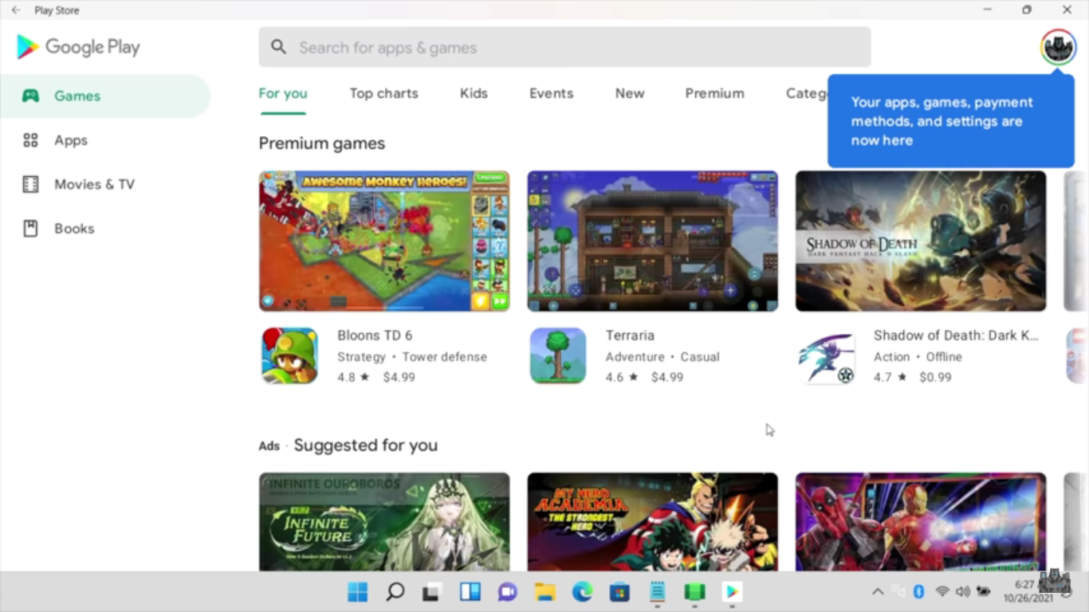Open the Deadpool and Iron Man ad banner
Viewport: 1089px width, 612px height.
921,522
